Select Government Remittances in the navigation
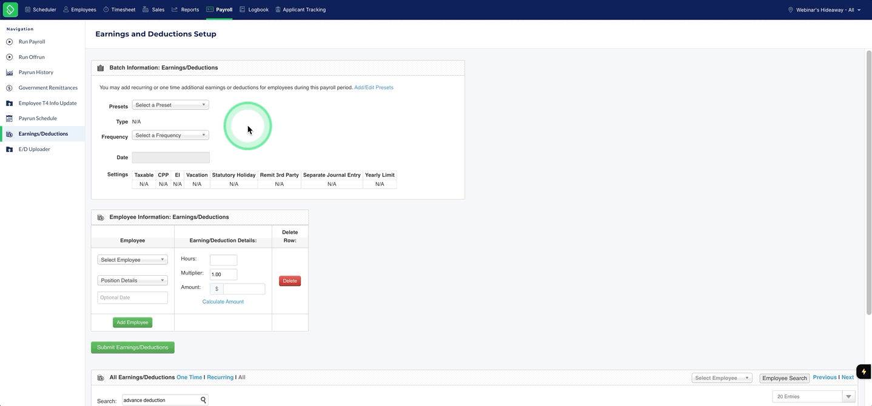Screen dimensions: 872x406 click(48, 88)
